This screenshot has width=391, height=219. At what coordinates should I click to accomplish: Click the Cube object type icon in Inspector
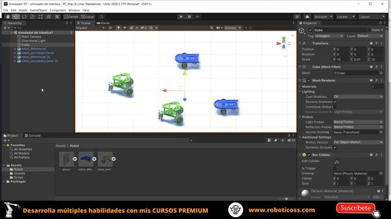tap(302, 30)
